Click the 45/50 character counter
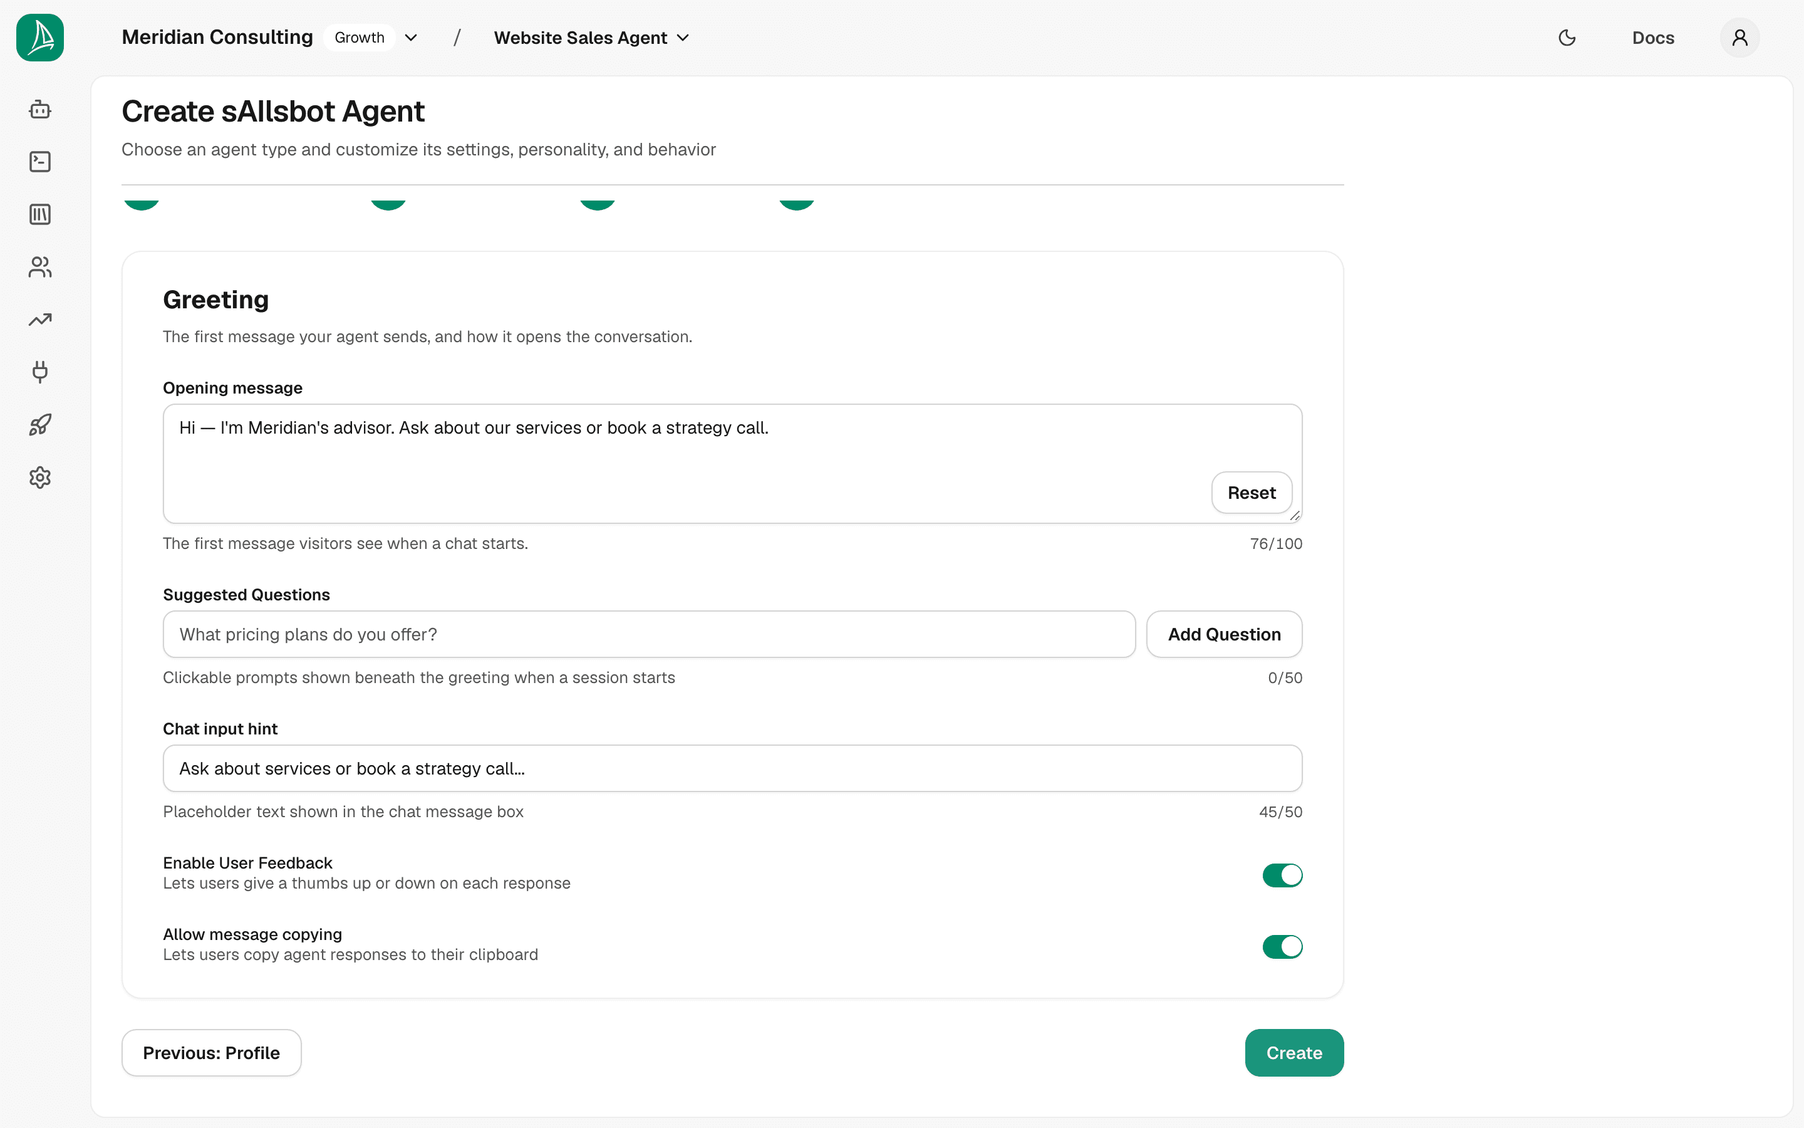Viewport: 1804px width, 1128px height. (x=1281, y=812)
